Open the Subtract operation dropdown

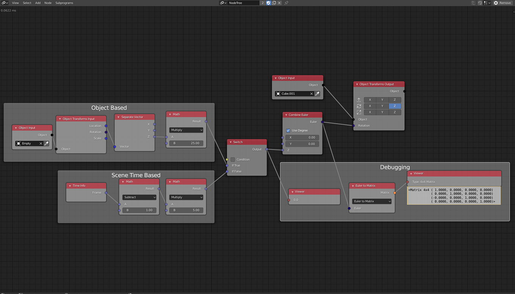[x=139, y=197]
